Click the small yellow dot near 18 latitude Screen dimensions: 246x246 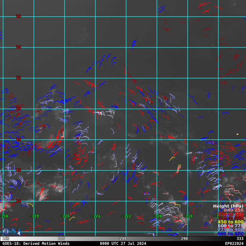tap(237, 134)
